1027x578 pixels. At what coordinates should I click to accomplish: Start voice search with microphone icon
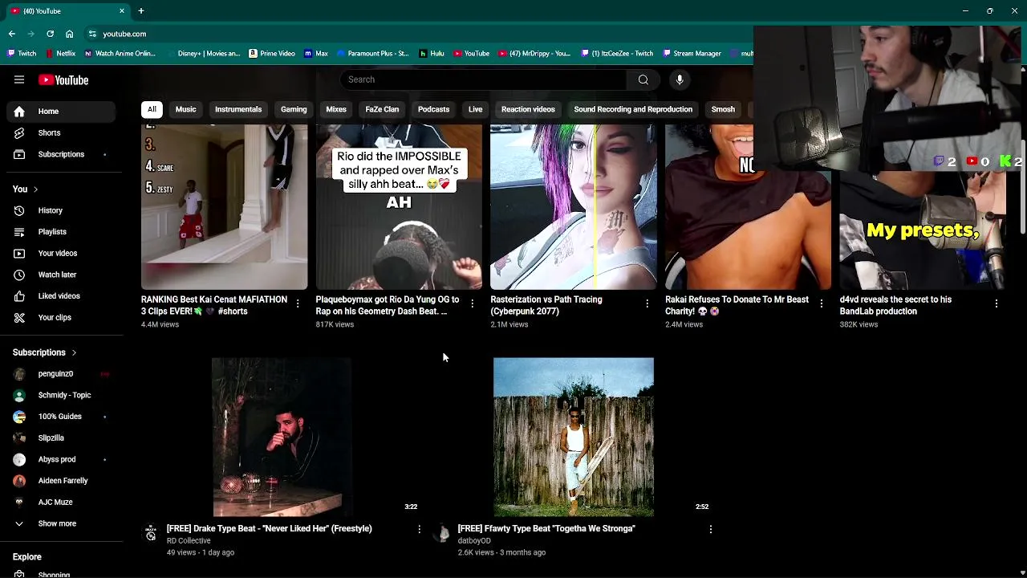tap(680, 79)
